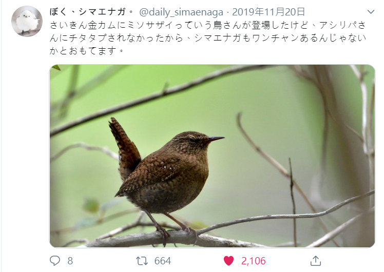Open the share upload icon

[315, 261]
